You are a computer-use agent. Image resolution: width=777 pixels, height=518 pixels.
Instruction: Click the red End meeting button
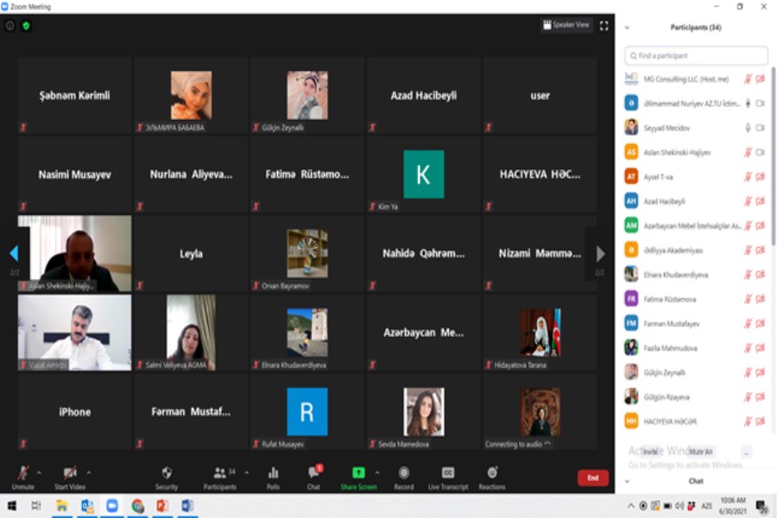tap(592, 477)
